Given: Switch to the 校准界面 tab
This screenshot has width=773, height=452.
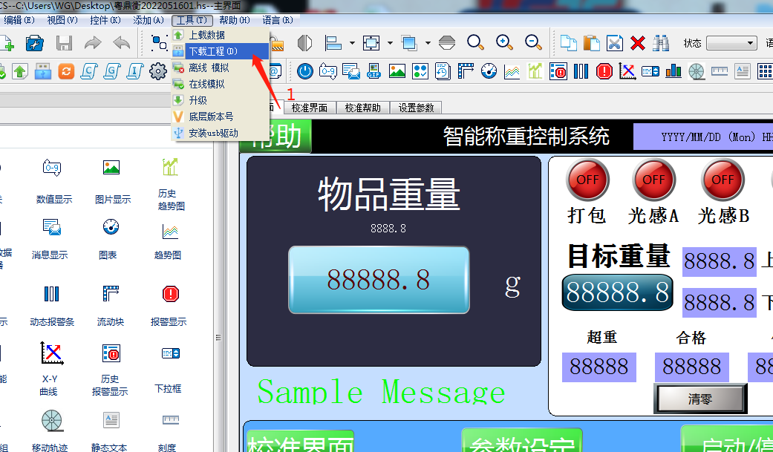Looking at the screenshot, I should point(310,108).
